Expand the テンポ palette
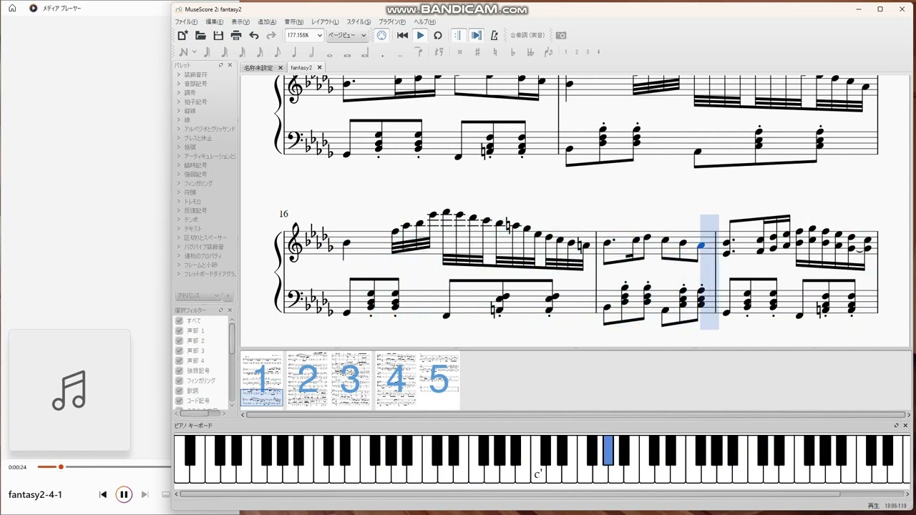Screen dimensions: 916x515 point(178,220)
